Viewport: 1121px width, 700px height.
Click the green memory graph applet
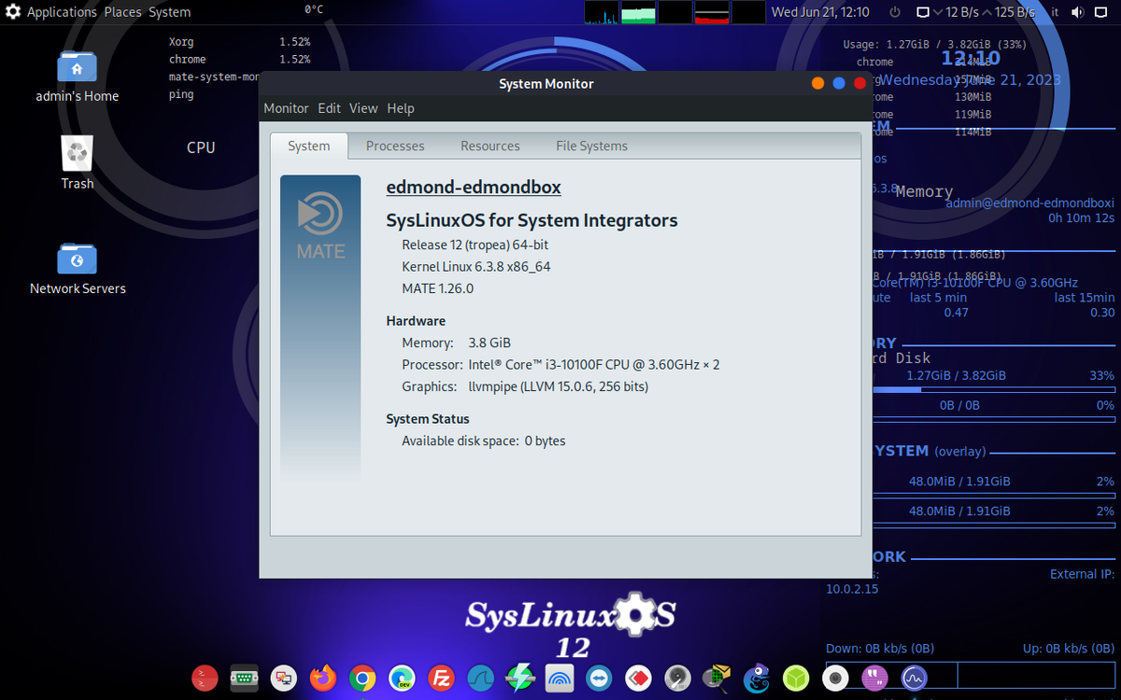(638, 12)
